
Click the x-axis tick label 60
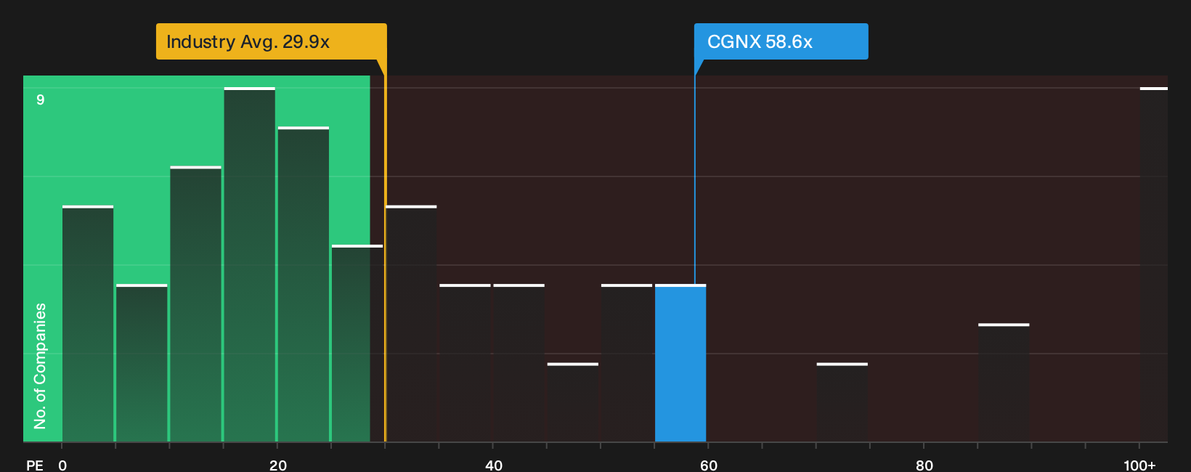coord(709,465)
